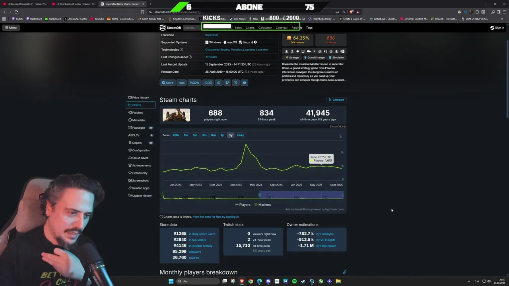
Task: Set chart zoom to 3m
Action: point(204,135)
